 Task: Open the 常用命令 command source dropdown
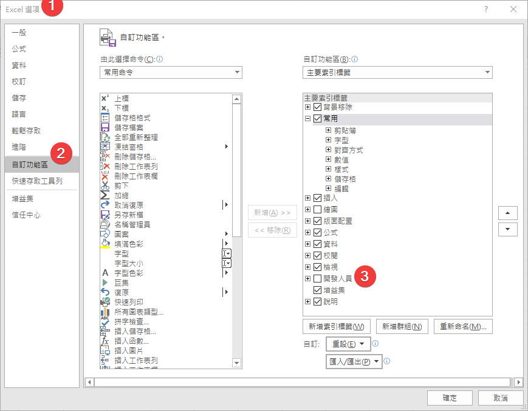point(171,73)
